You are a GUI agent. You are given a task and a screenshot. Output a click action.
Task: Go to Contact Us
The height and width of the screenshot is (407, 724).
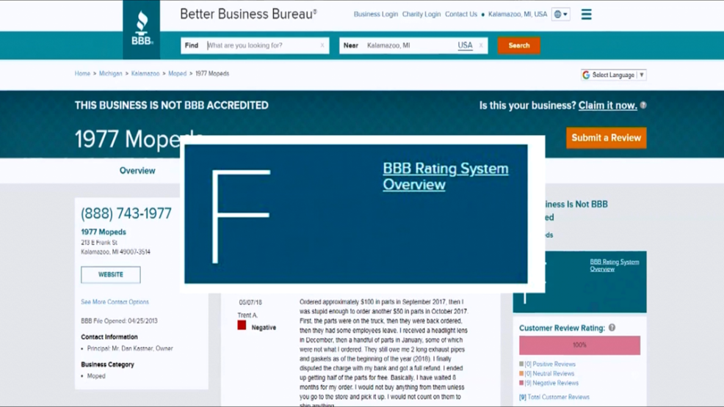[461, 14]
